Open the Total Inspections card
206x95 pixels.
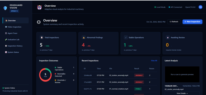tap(56, 43)
